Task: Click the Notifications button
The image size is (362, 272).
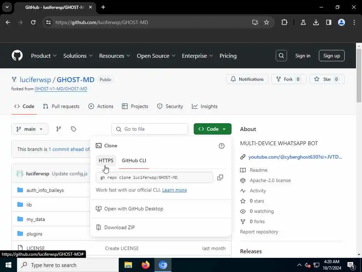Action: click(247, 79)
